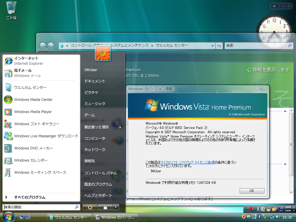Click the volume speaker tray icon
The width and height of the screenshot is (296, 222).
[x=278, y=217]
